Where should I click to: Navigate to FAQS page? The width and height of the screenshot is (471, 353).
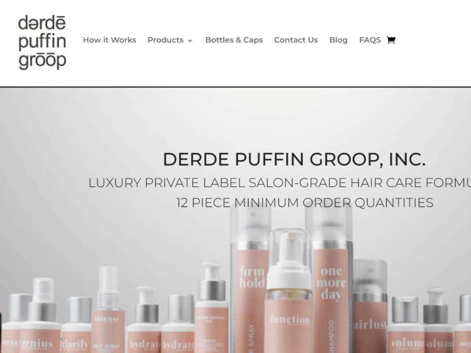(370, 40)
